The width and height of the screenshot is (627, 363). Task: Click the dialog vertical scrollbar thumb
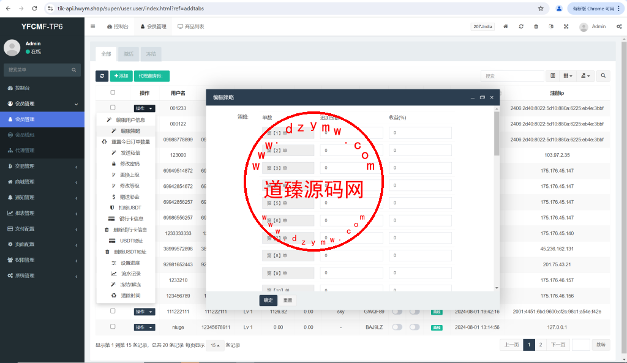click(x=497, y=133)
